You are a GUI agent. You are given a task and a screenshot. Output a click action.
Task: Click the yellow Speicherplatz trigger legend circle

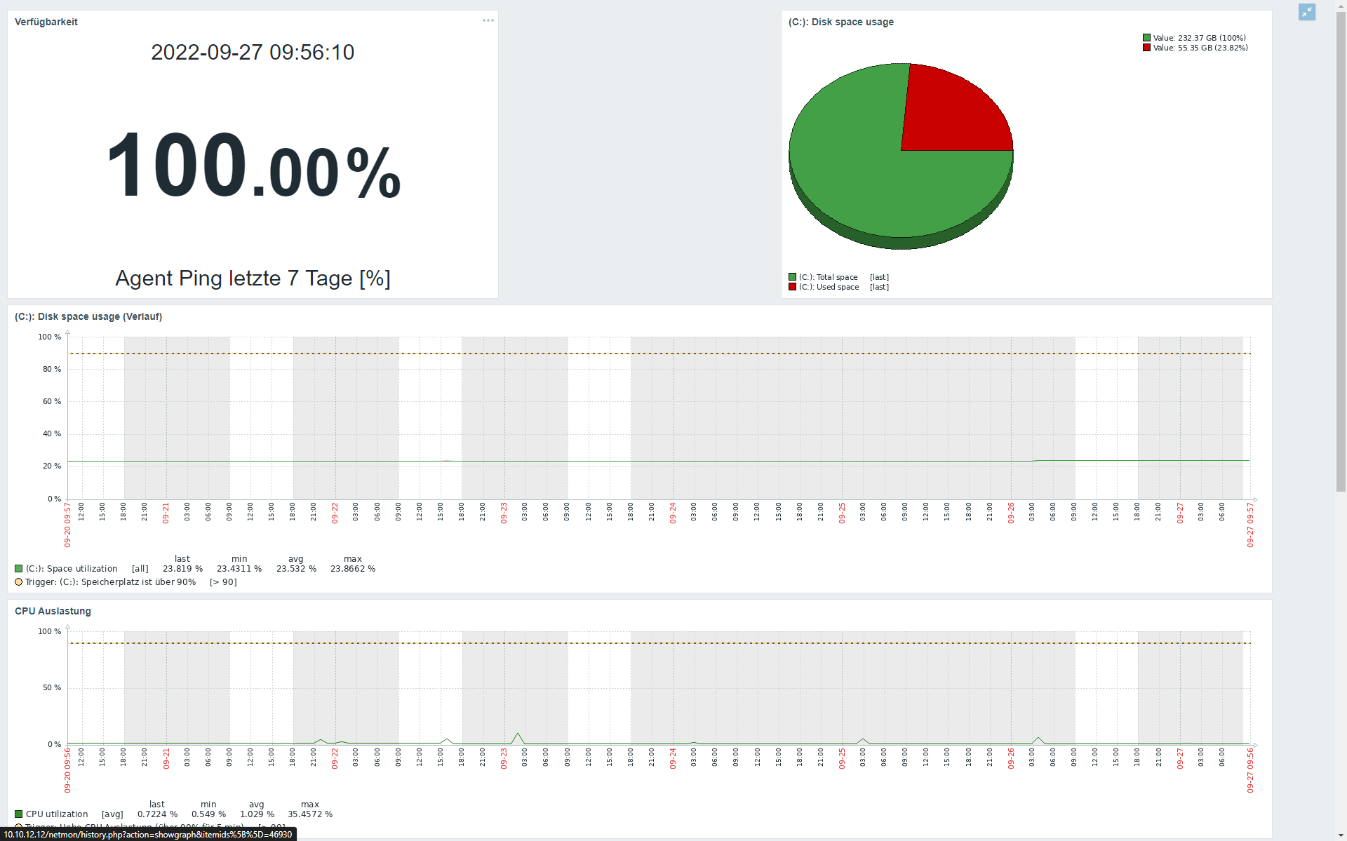pyautogui.click(x=19, y=582)
